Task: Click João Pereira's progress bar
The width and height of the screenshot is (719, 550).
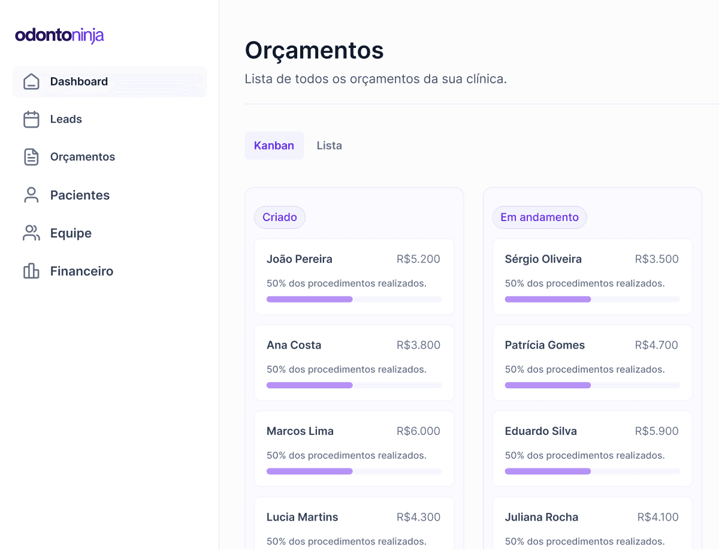Action: (354, 299)
